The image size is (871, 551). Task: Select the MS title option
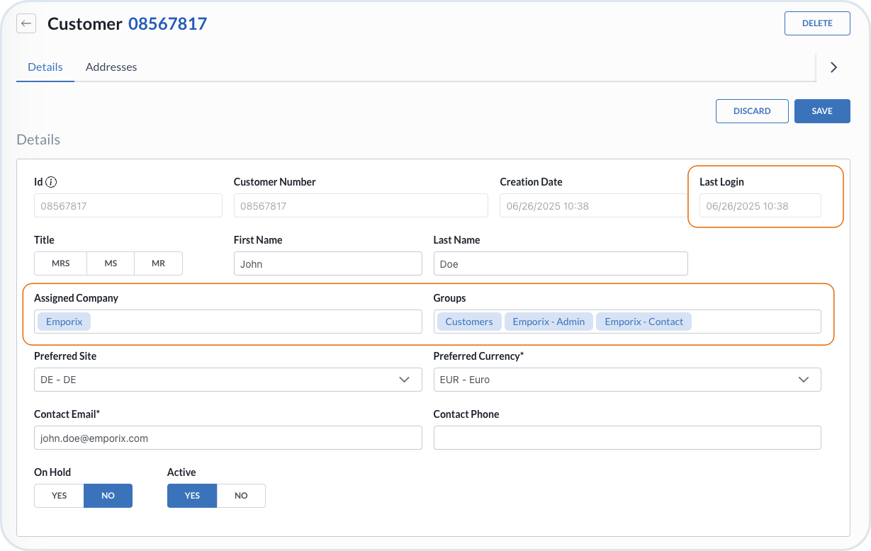(111, 263)
